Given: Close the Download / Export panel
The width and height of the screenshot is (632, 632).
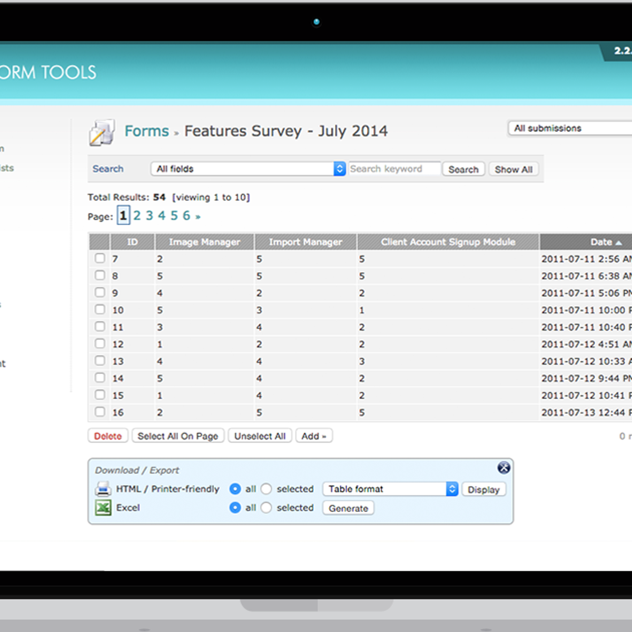Looking at the screenshot, I should point(503,468).
